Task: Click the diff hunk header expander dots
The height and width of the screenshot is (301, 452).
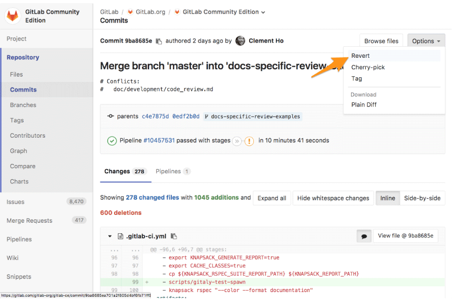Action: coord(115,250)
